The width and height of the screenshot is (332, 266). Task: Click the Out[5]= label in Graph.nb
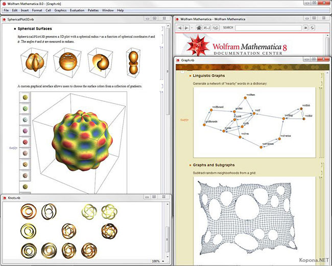pyautogui.click(x=184, y=120)
